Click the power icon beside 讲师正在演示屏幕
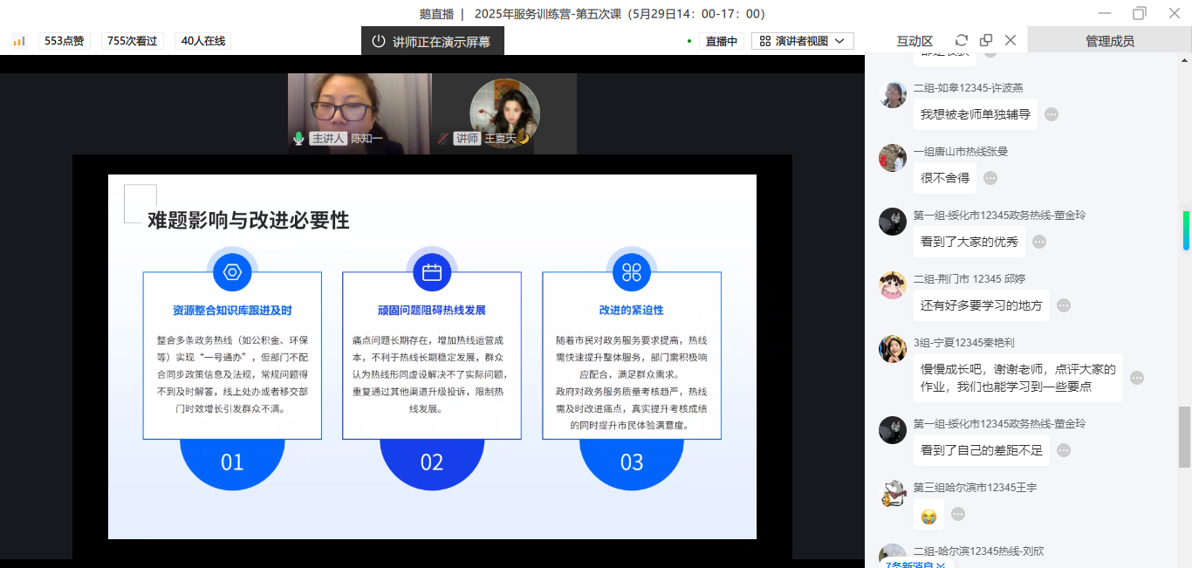 pos(379,41)
